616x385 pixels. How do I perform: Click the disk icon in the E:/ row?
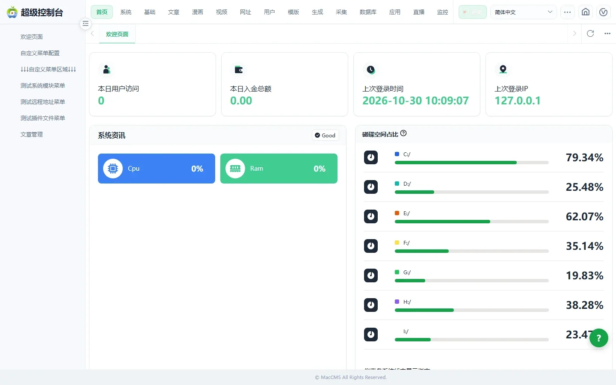(x=371, y=216)
